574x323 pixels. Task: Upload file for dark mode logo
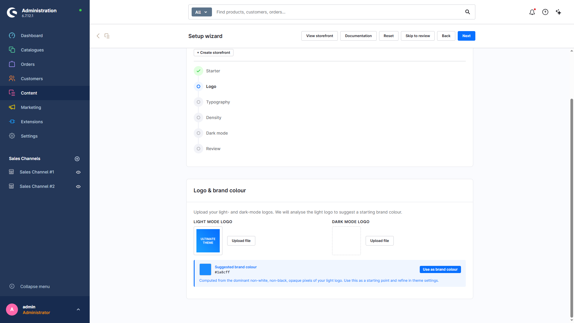coord(379,241)
